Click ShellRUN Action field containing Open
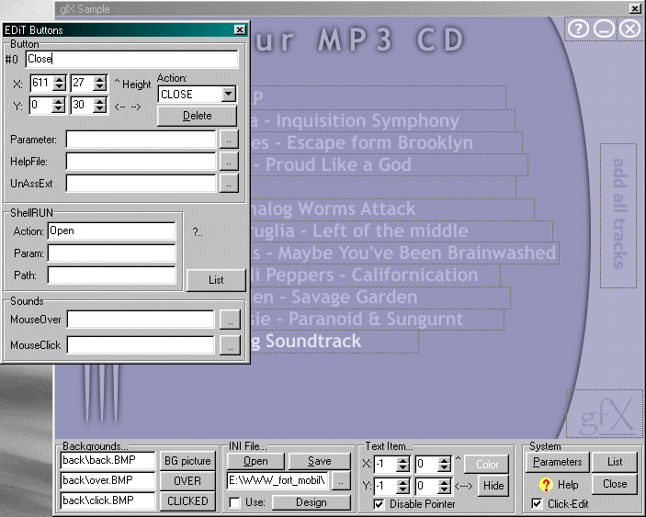The width and height of the screenshot is (646, 517). tap(112, 230)
